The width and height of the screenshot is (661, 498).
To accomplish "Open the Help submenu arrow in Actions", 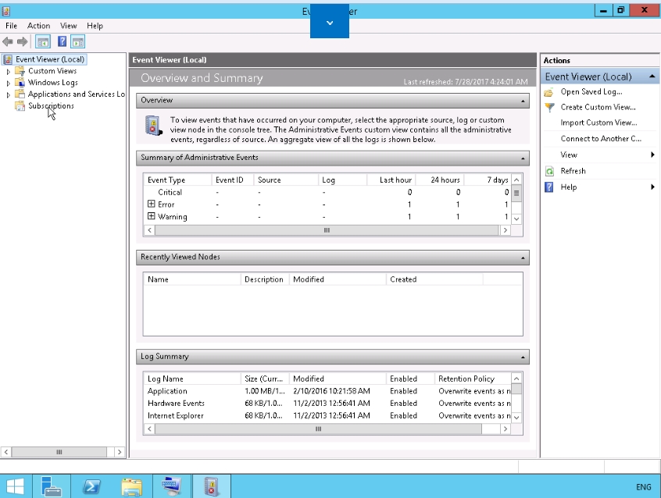I will click(652, 187).
